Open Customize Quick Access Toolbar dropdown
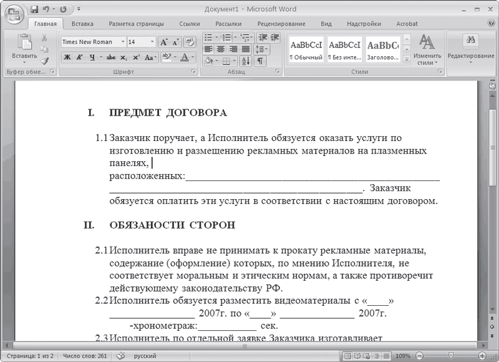 [x=79, y=9]
